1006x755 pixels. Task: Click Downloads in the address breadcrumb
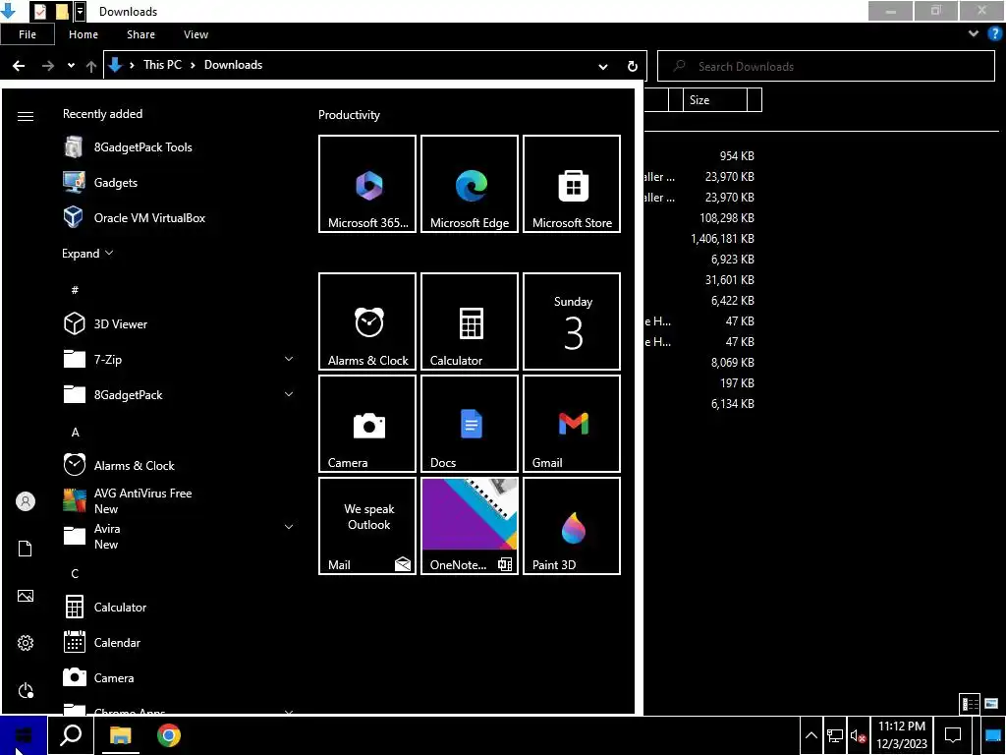point(233,65)
